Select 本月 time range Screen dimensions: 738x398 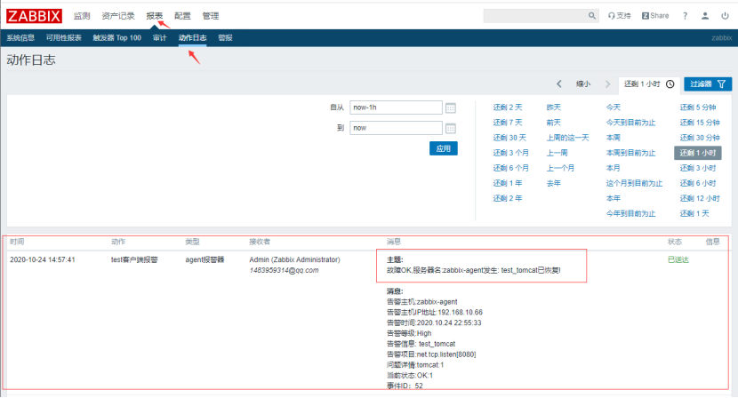pyautogui.click(x=614, y=168)
